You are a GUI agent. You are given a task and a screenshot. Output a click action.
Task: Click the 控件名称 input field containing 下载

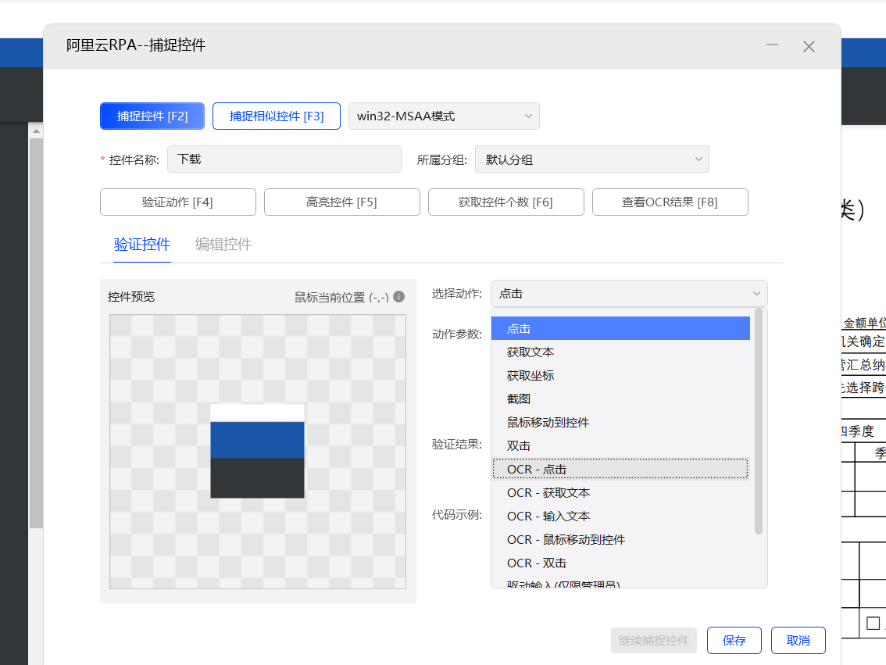[284, 159]
